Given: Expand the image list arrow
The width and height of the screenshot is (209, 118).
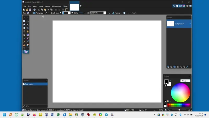Looking at the screenshot, I should [81, 6].
